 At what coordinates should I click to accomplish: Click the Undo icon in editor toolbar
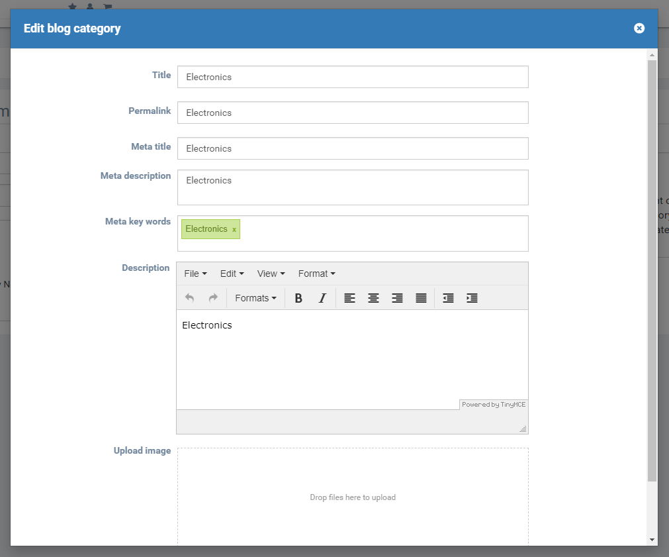[x=189, y=298]
